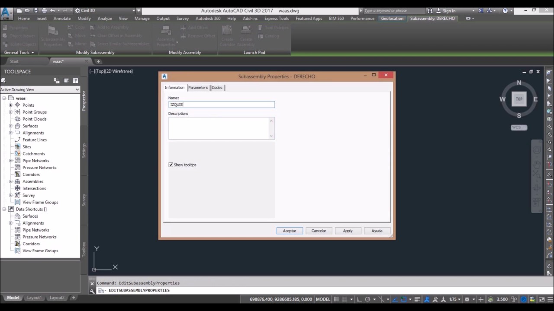Click the Undo arrow in quick access toolbar
The width and height of the screenshot is (554, 311).
pyautogui.click(x=52, y=10)
